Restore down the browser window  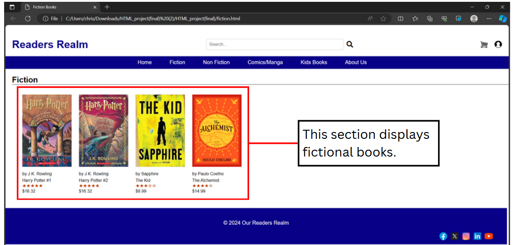(487, 7)
